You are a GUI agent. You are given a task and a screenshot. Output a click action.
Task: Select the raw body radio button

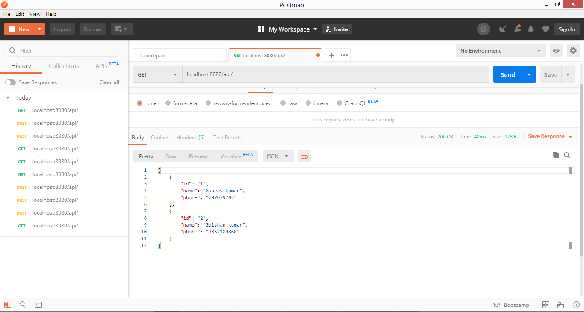click(x=283, y=103)
